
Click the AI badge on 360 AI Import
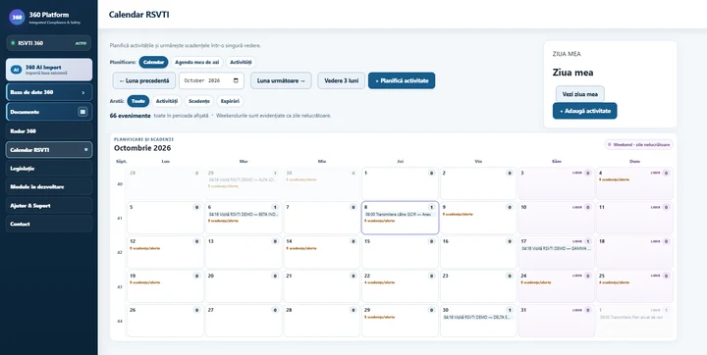[x=17, y=70]
